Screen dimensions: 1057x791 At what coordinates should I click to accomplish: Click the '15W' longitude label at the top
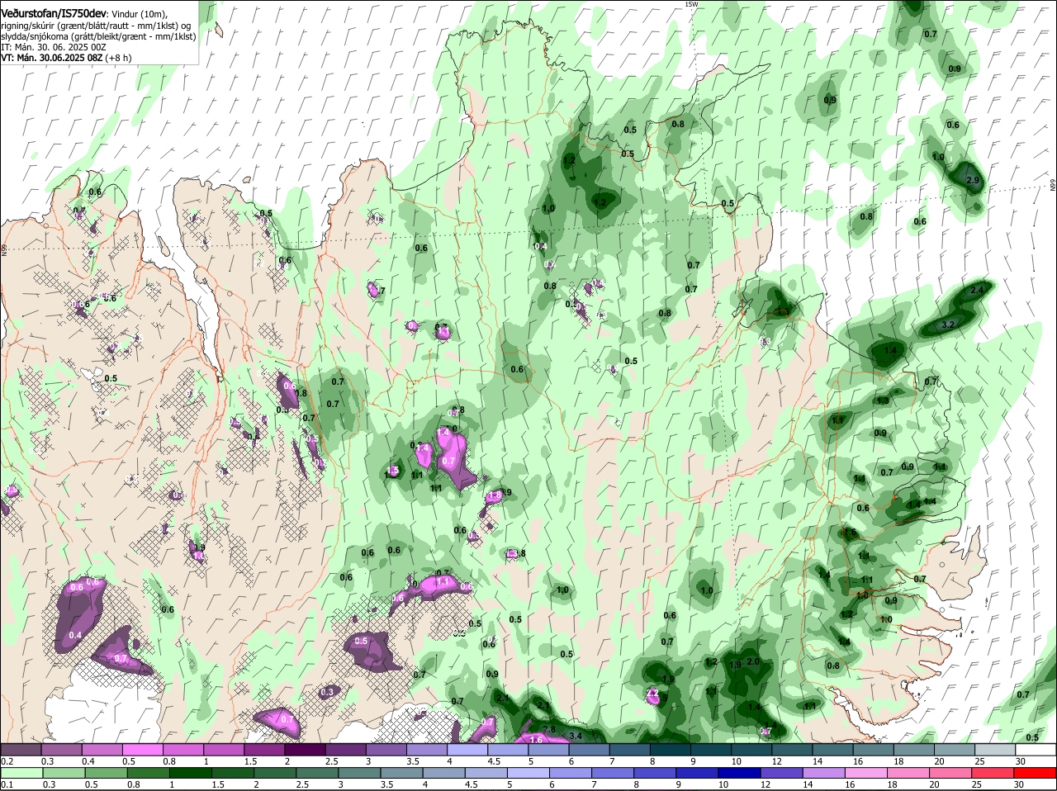click(691, 5)
